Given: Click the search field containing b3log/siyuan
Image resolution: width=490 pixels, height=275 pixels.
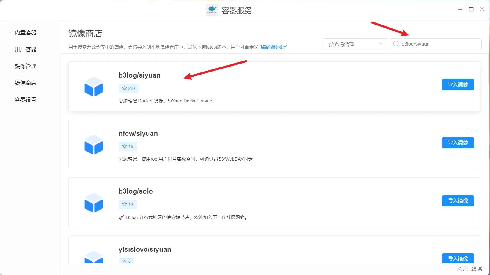Looking at the screenshot, I should [x=435, y=44].
